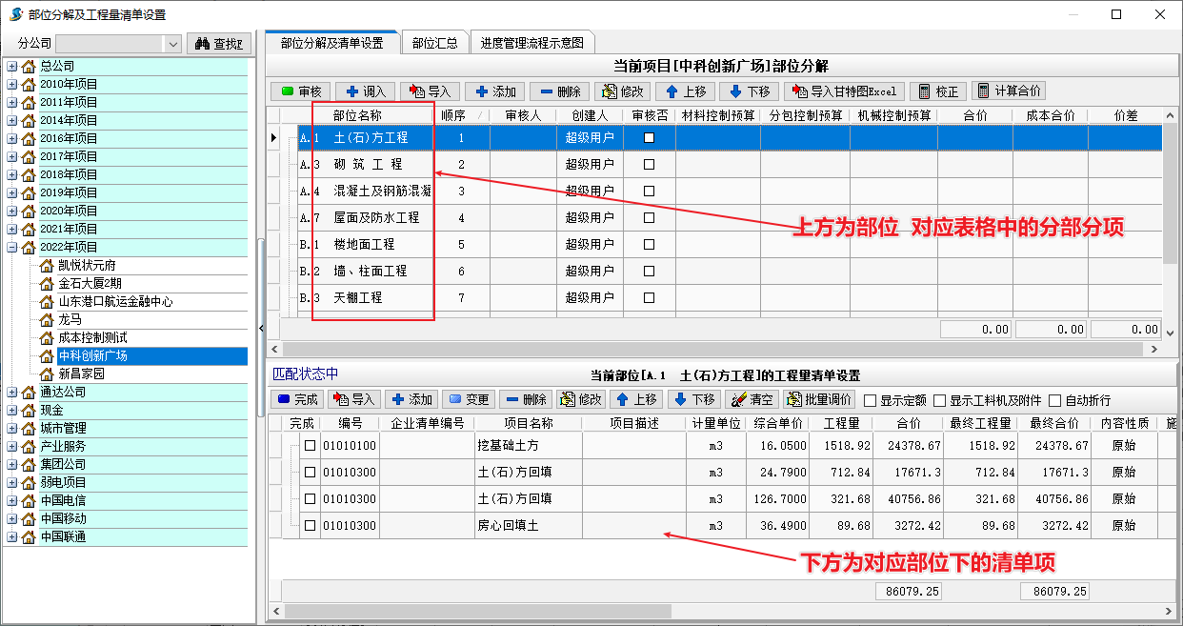Toggle the 自动折行 checkbox
The width and height of the screenshot is (1183, 626).
coord(1053,401)
